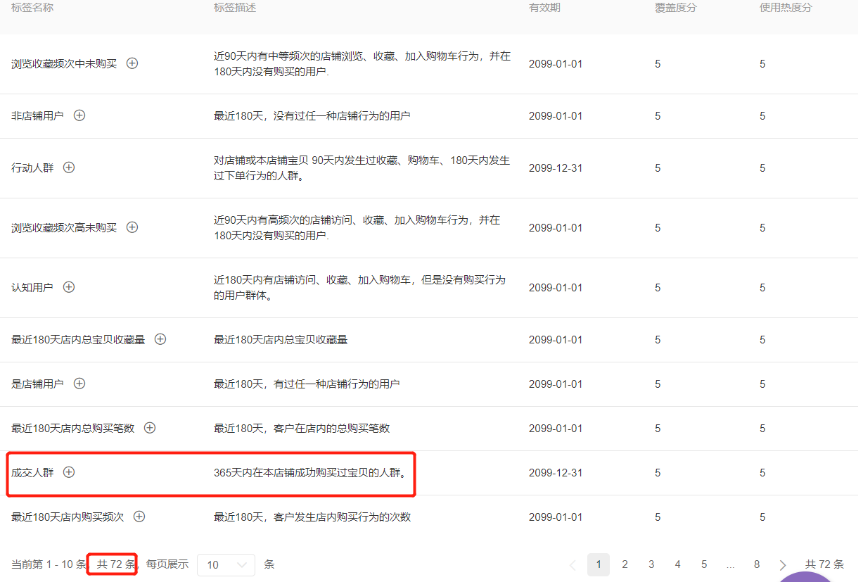
Task: Select tag name 是店铺用户
Action: 37,384
